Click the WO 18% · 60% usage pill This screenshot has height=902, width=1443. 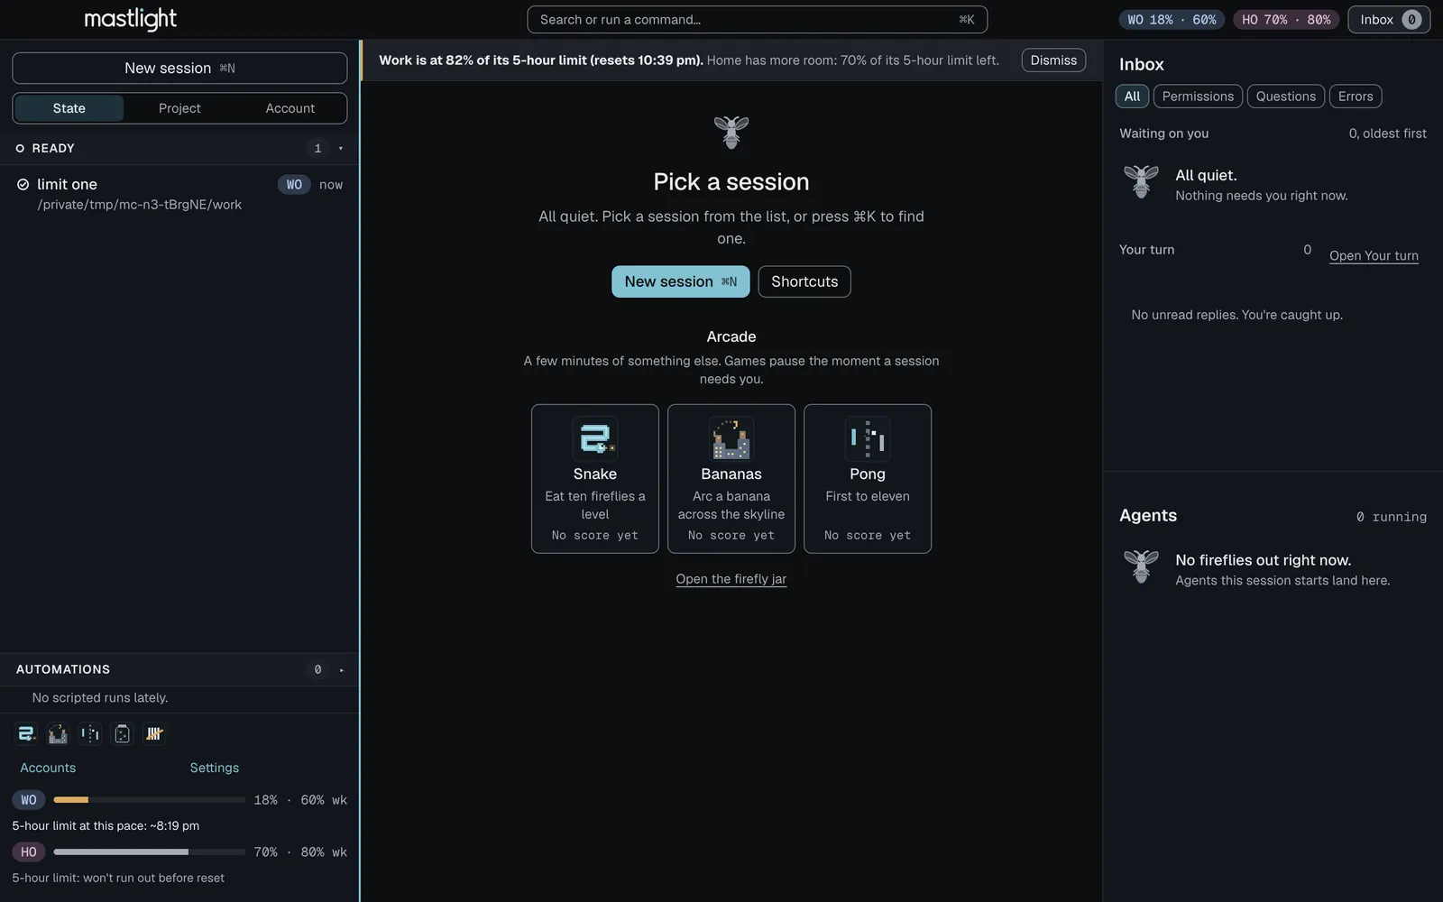(x=1172, y=20)
